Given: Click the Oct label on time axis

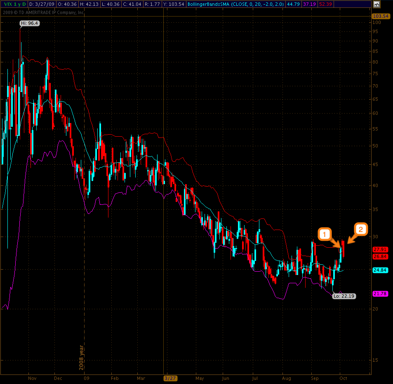Looking at the screenshot, I should [x=343, y=378].
